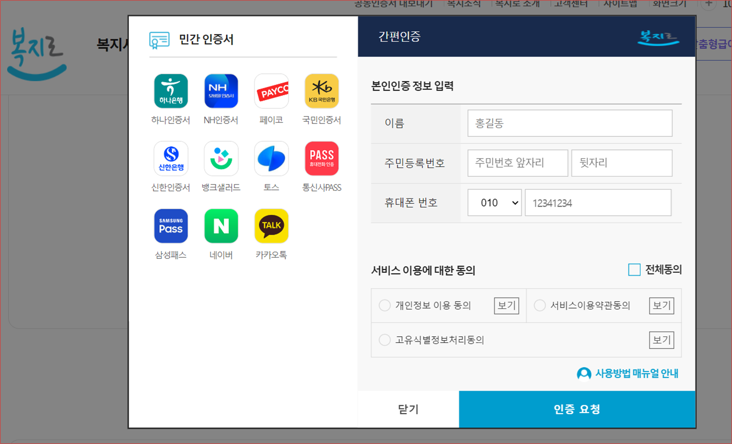Open the phone prefix dropdown showing 010

[494, 202]
